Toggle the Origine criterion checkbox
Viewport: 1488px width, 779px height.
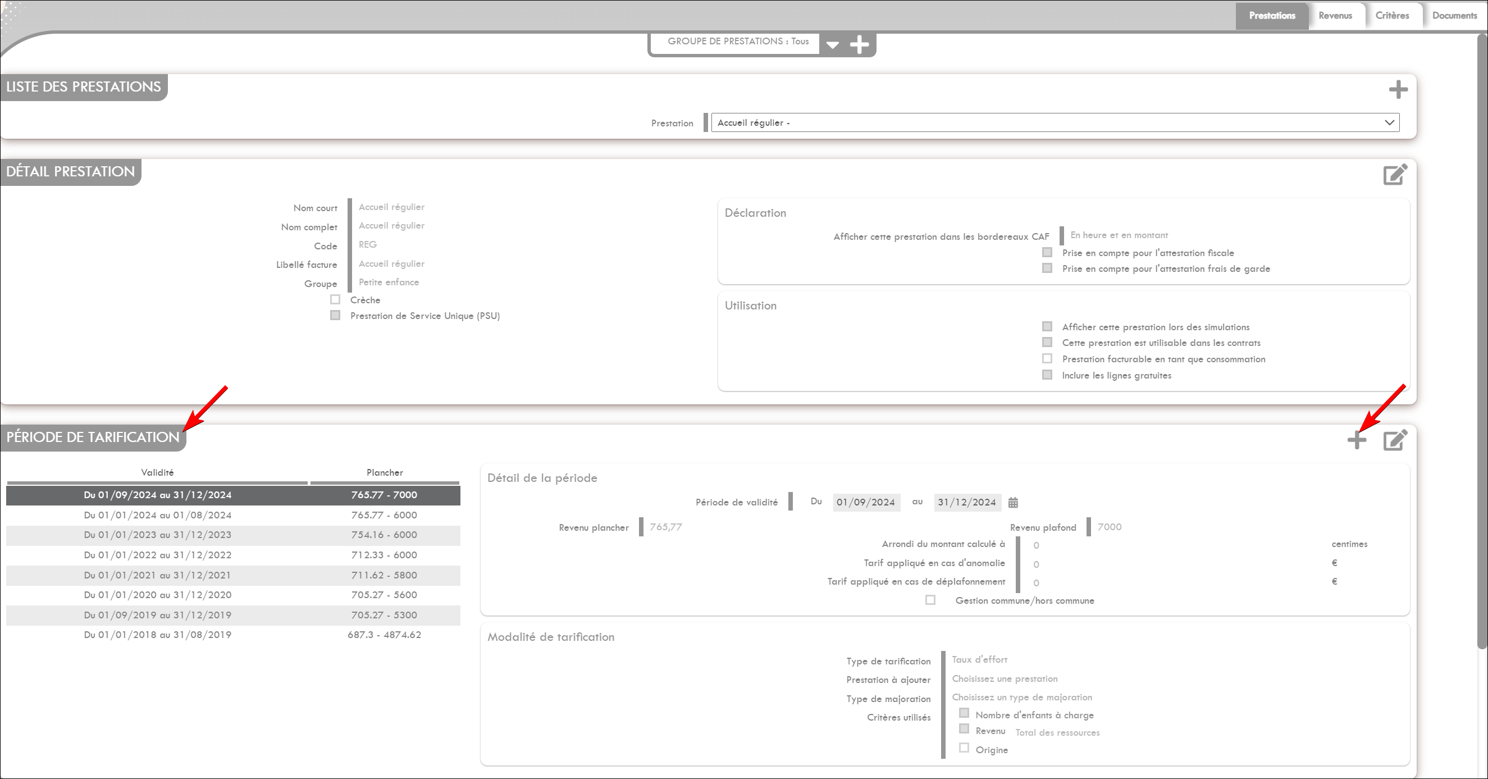pyautogui.click(x=964, y=747)
